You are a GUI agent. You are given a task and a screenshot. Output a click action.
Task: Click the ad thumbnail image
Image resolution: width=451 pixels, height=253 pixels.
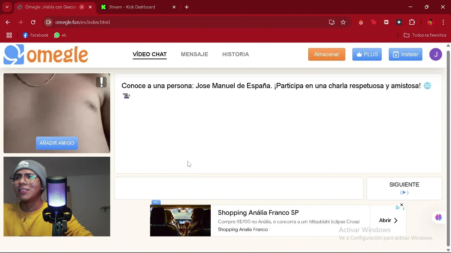click(x=180, y=221)
